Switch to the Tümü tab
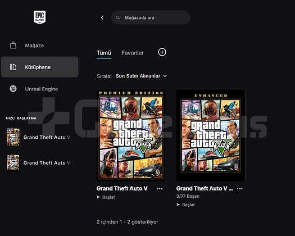 [x=104, y=53]
